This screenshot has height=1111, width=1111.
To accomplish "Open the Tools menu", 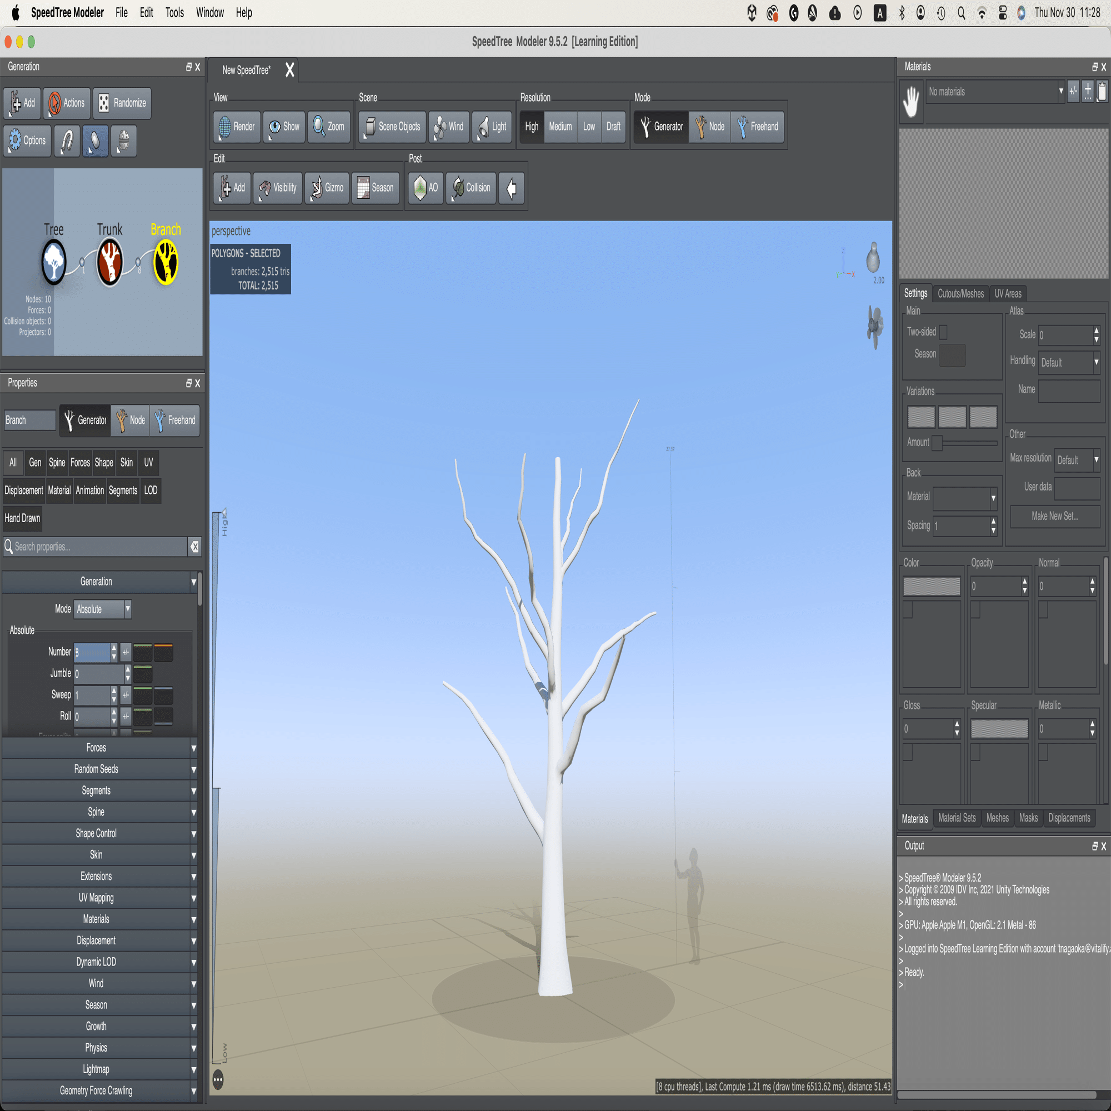I will tap(174, 13).
